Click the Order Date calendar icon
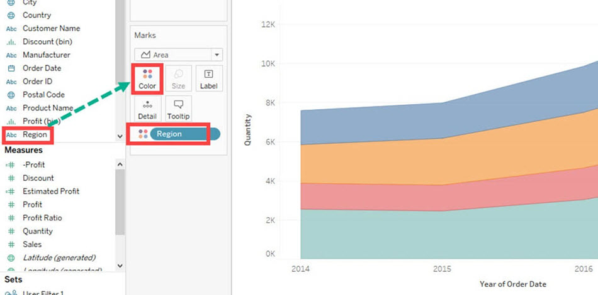 [11, 68]
